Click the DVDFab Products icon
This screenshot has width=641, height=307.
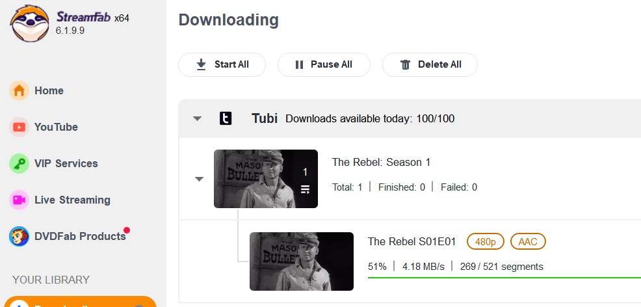tap(19, 236)
